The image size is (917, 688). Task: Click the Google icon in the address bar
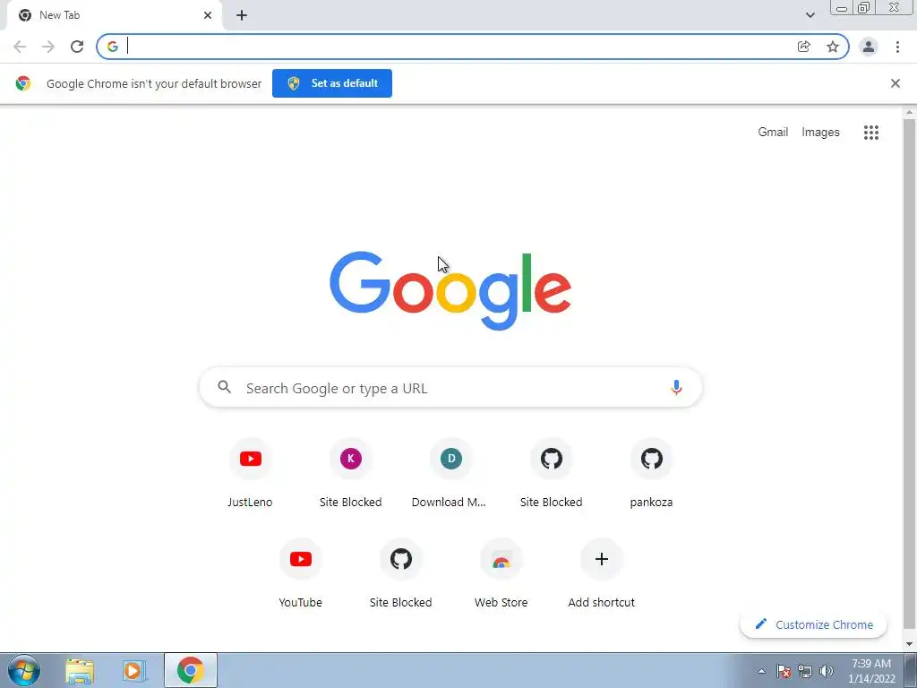[x=113, y=47]
